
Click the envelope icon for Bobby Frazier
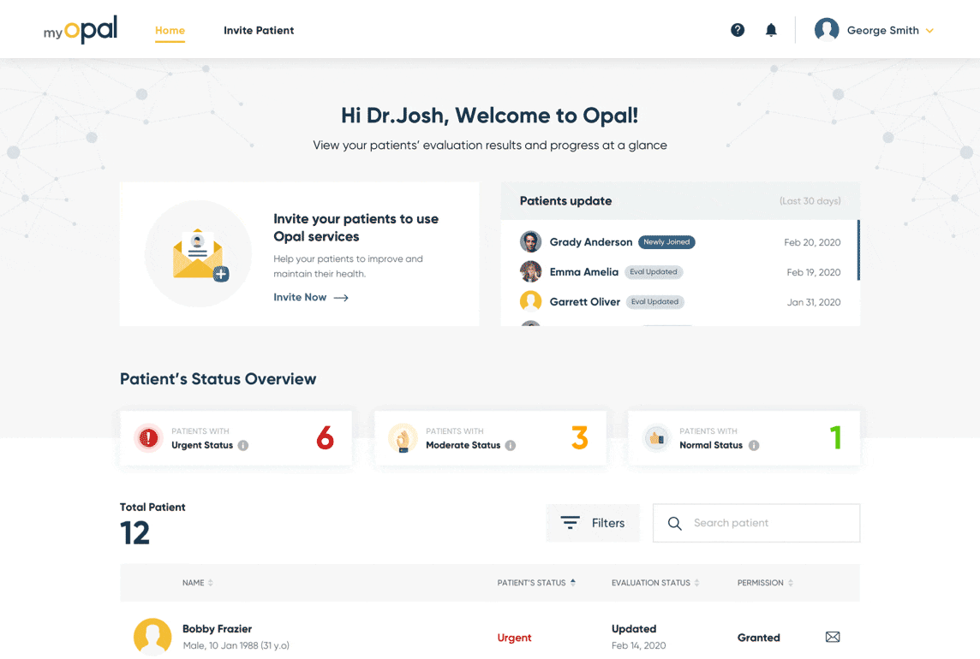(x=832, y=637)
